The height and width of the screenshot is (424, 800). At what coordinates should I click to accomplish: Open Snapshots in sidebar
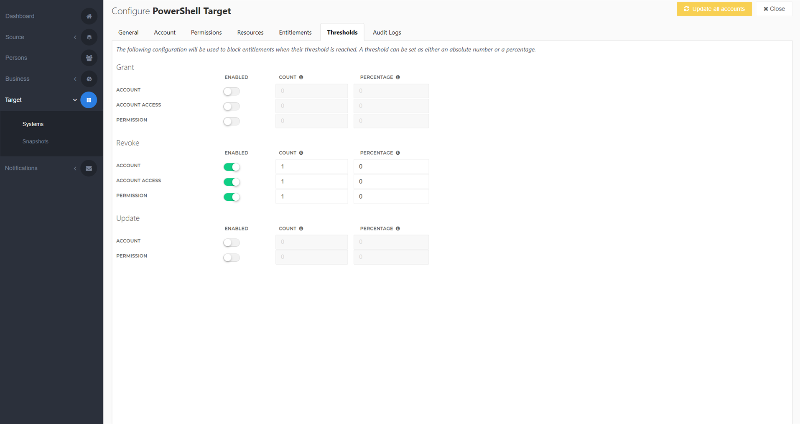tap(36, 141)
